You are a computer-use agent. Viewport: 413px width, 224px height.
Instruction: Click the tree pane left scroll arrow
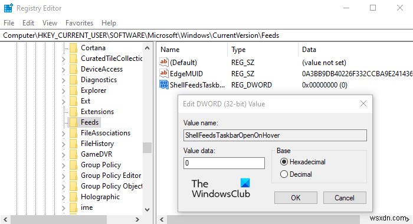5,219
